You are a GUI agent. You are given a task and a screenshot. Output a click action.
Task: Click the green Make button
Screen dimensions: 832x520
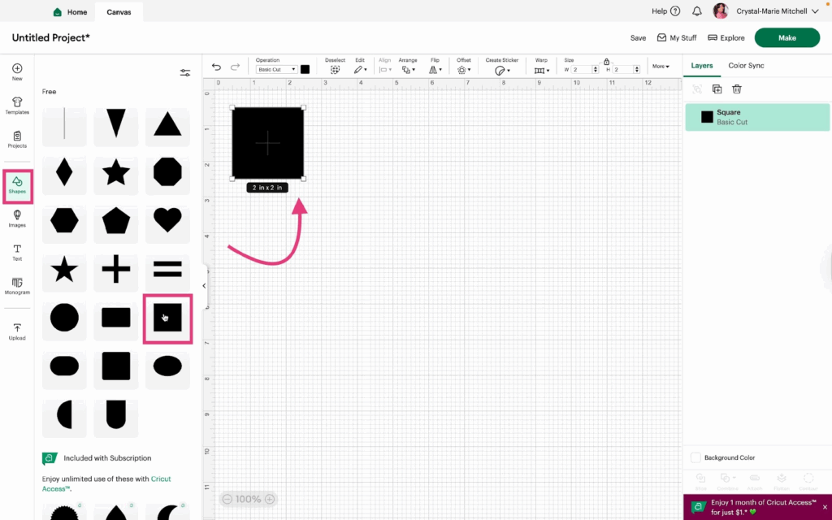click(786, 38)
